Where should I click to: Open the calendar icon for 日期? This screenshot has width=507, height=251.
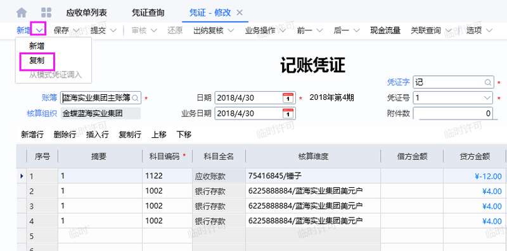coord(288,98)
